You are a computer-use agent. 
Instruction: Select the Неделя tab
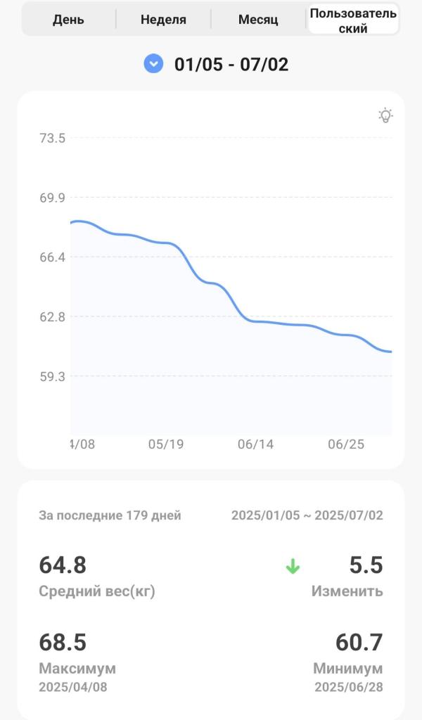163,20
